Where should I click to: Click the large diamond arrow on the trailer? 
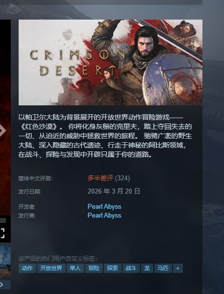(2, 131)
